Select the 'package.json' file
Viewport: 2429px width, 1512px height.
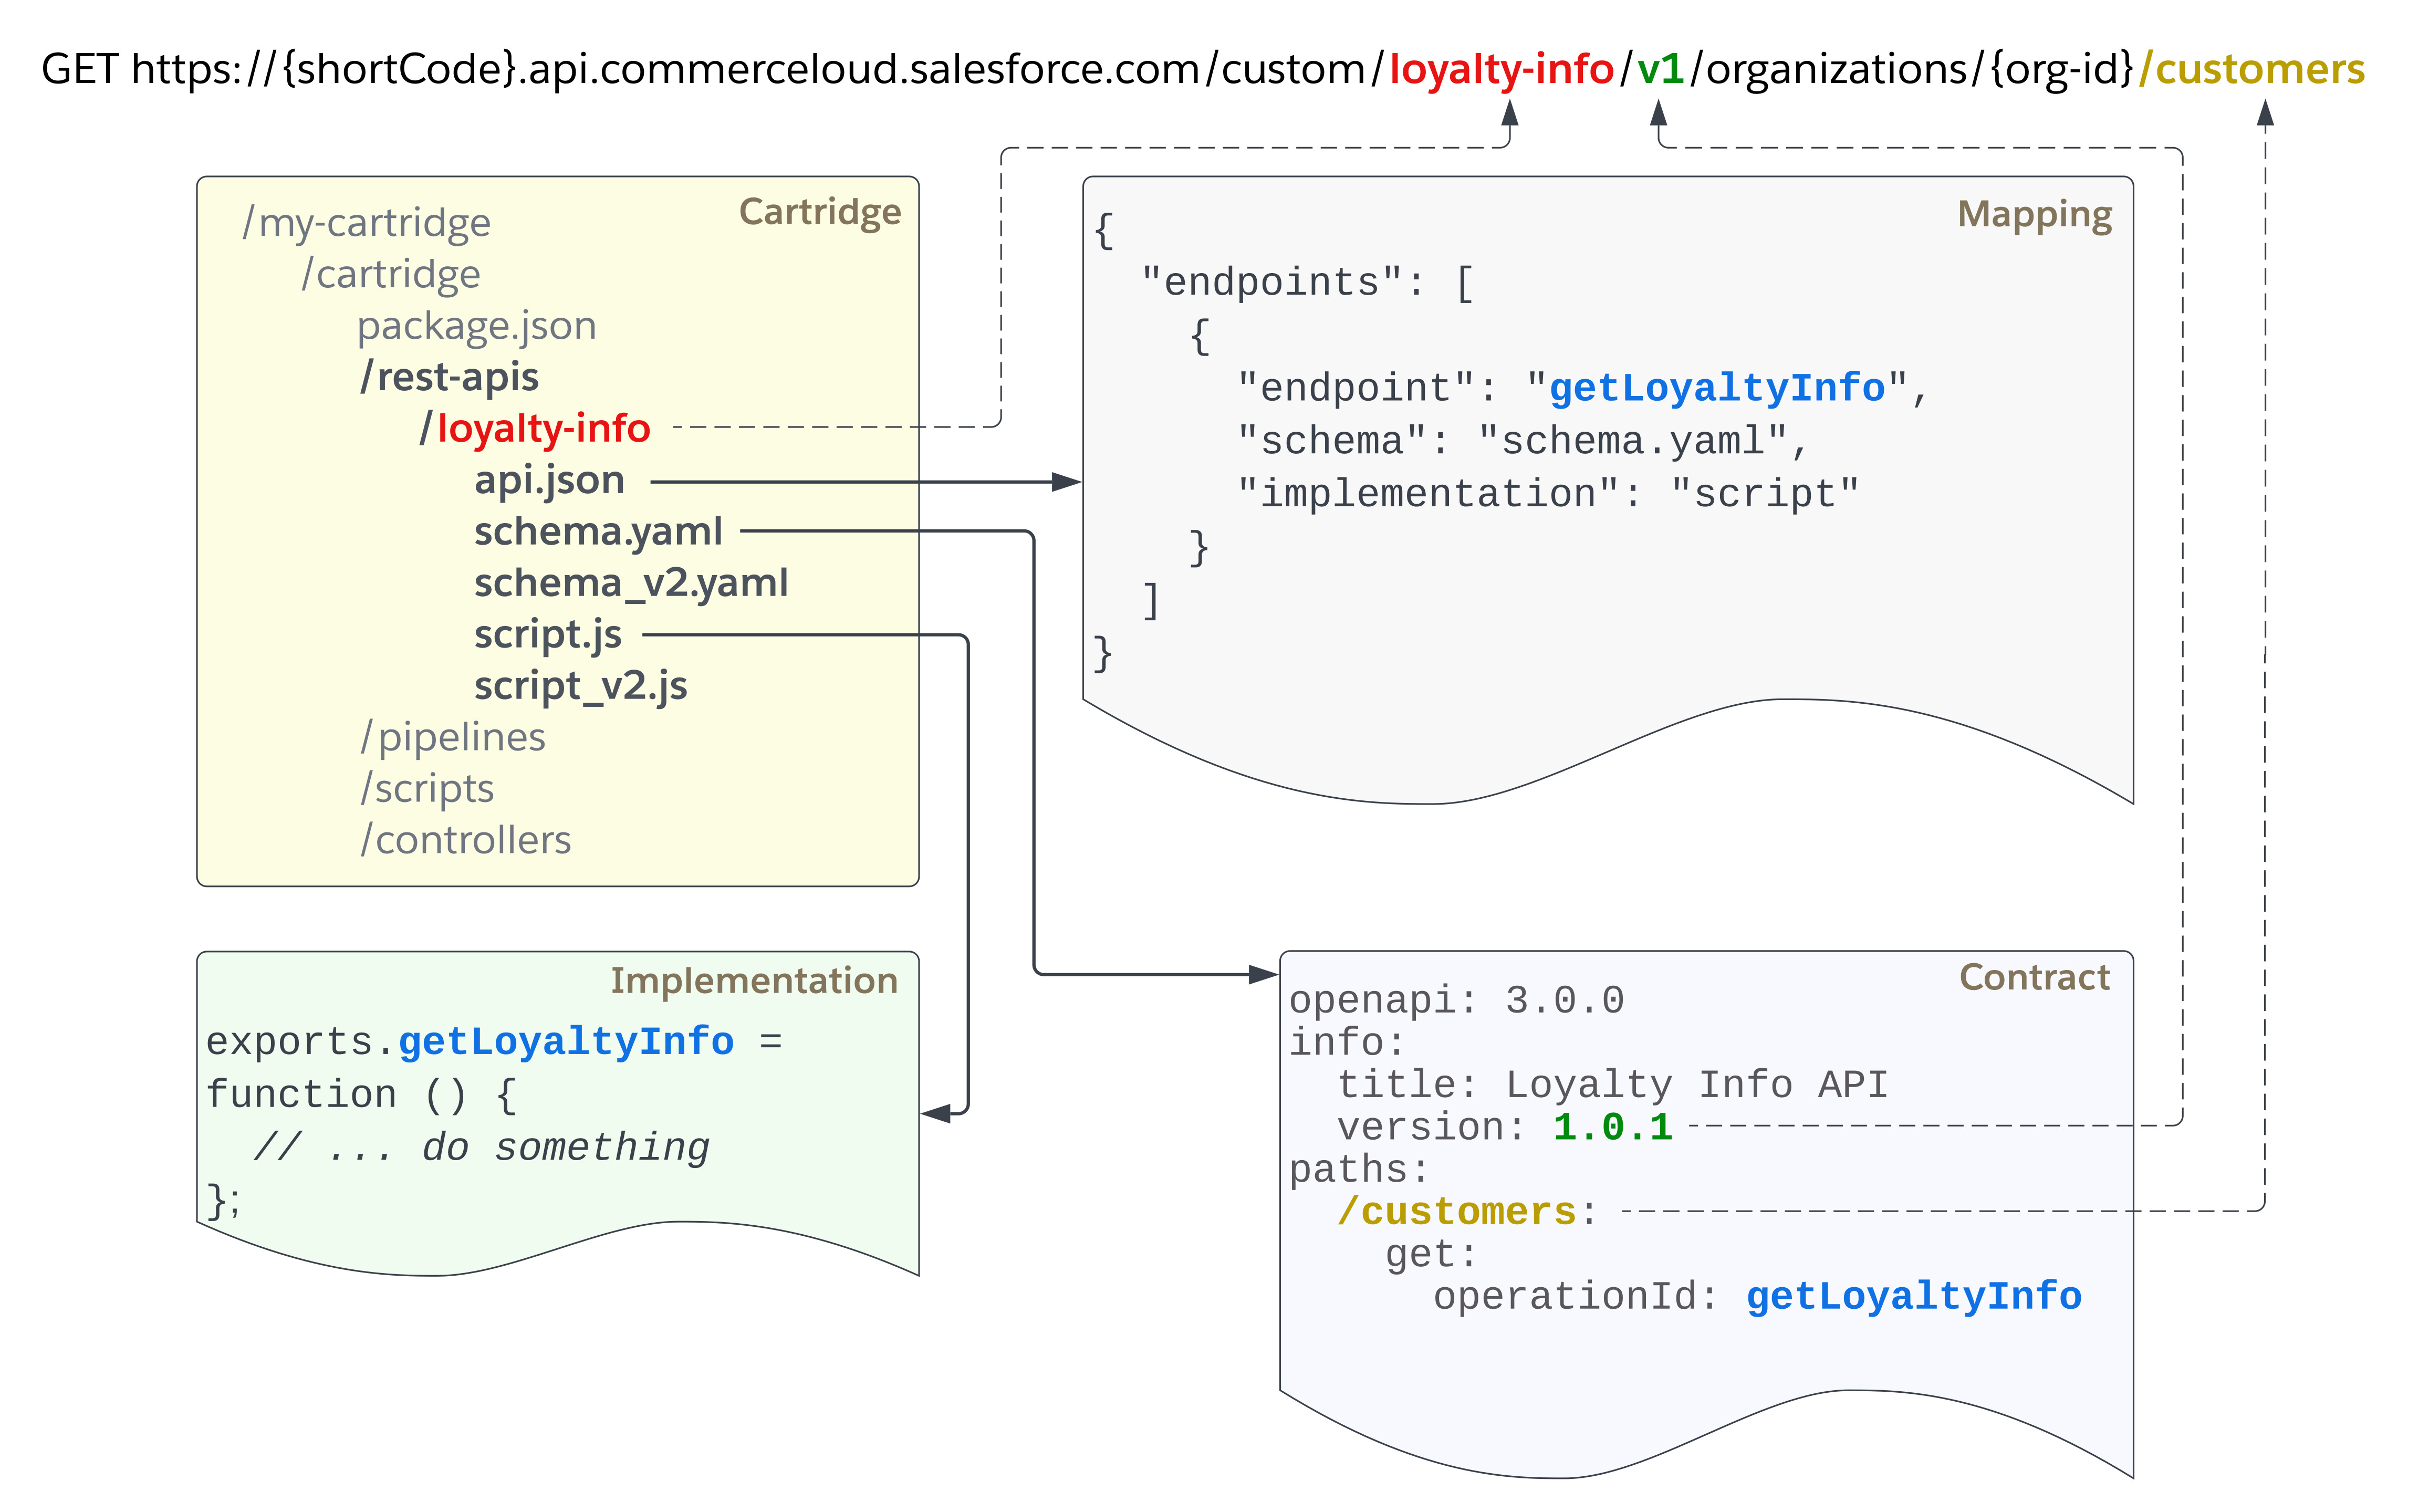pos(476,326)
